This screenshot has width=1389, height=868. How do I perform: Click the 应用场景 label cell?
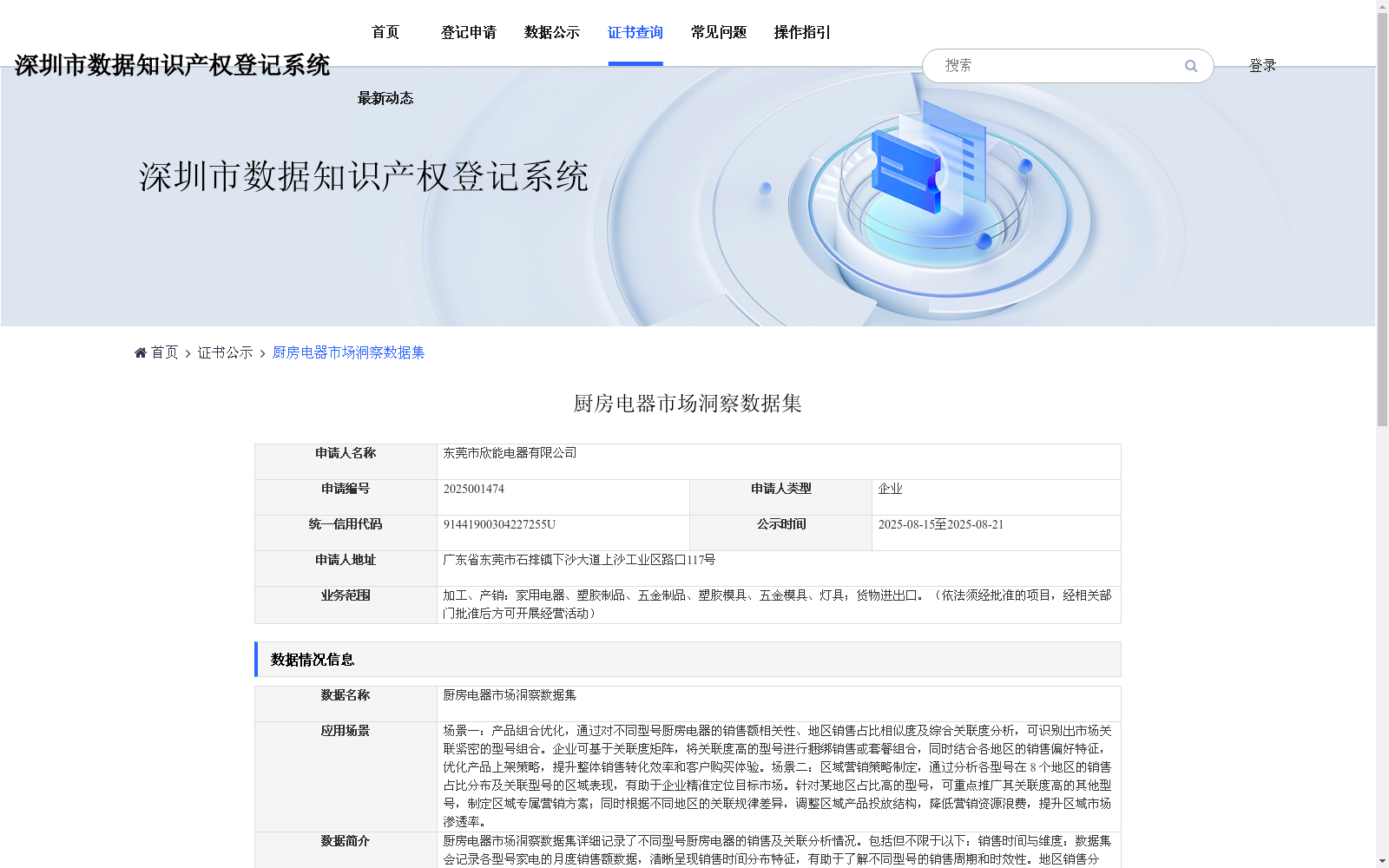346,777
